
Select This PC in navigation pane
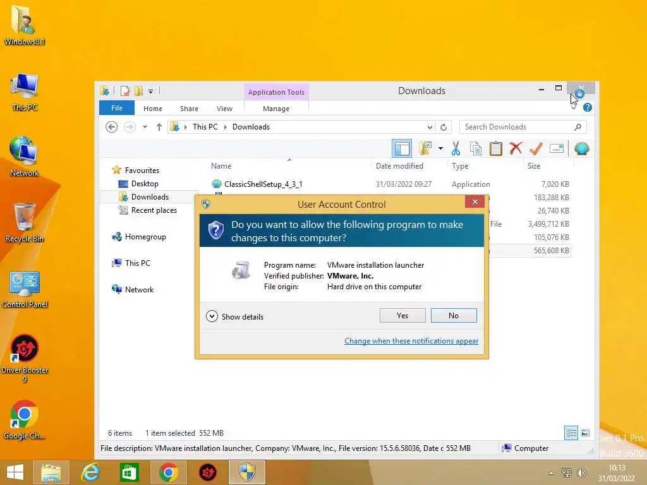(x=137, y=263)
